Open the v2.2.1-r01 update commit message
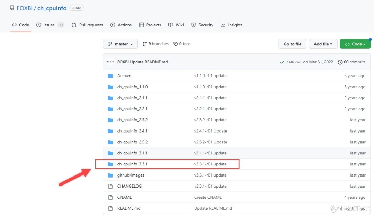Screen dimensions: 374x216 [211, 109]
